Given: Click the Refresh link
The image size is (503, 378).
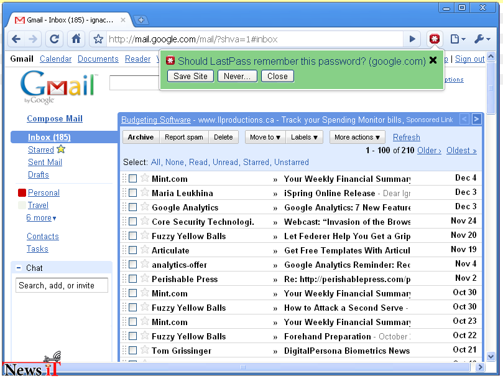Looking at the screenshot, I should (407, 137).
